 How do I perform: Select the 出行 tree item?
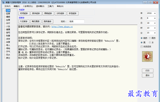8,23
